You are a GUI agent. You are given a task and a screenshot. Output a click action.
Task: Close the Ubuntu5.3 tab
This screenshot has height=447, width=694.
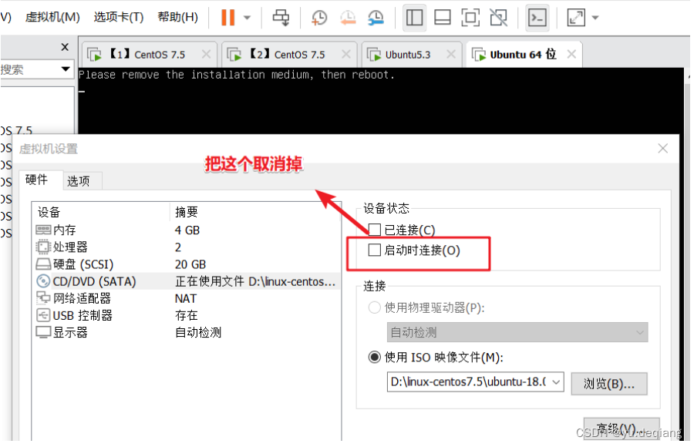pos(451,55)
